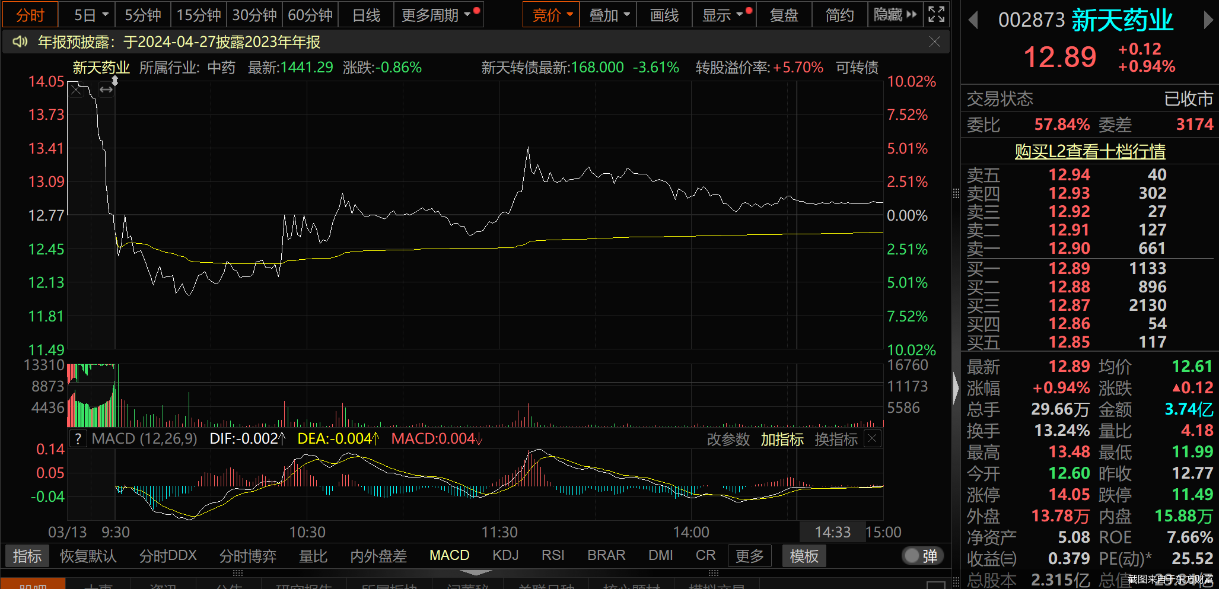Viewport: 1219px width, 589px height.
Task: Collapse the right quote panel arrow
Action: (955, 389)
